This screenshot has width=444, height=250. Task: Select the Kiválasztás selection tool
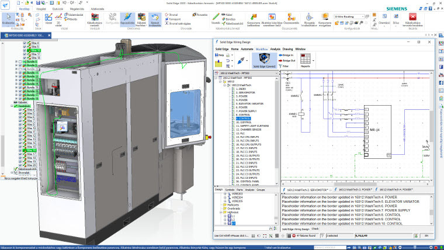point(8,19)
